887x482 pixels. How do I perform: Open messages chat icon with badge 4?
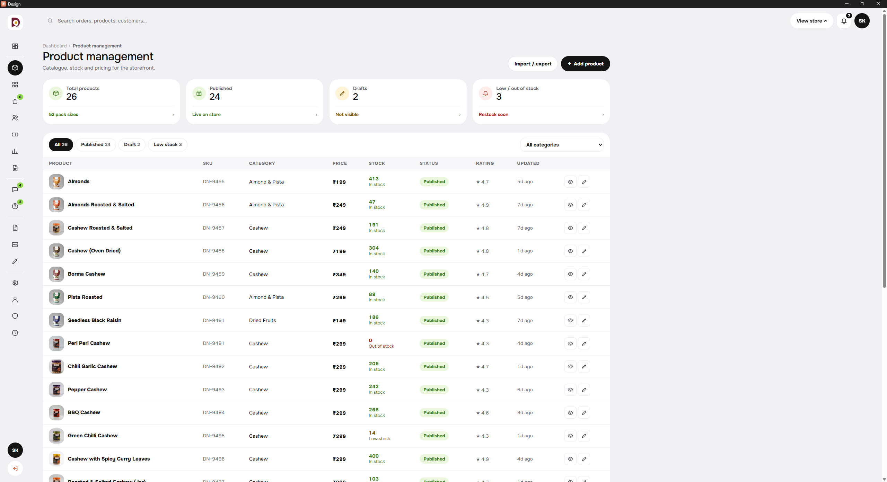click(15, 189)
